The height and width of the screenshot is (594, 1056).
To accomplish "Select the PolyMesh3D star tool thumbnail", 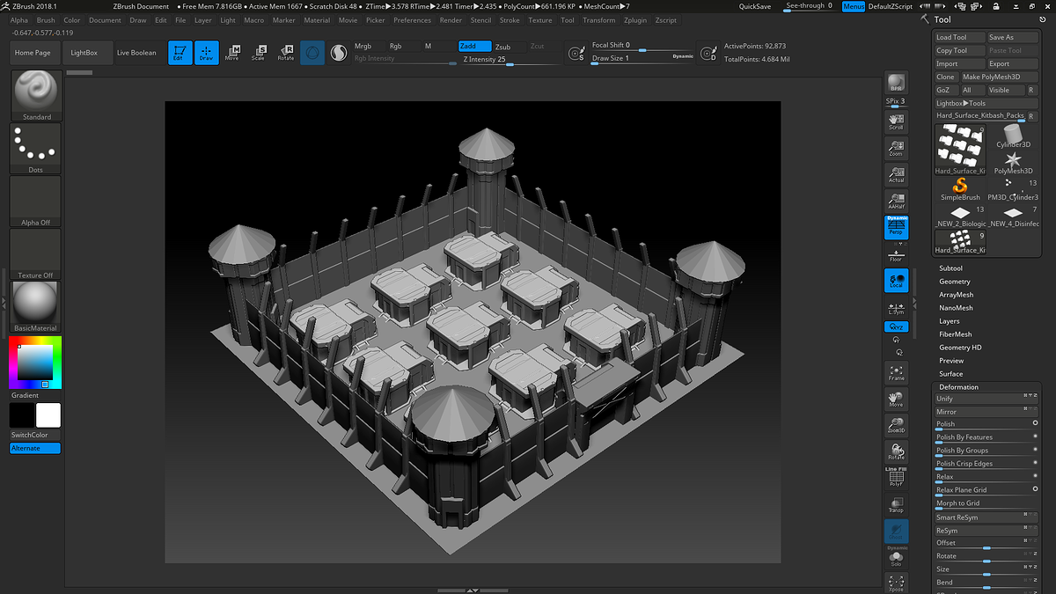I will click(x=1013, y=160).
